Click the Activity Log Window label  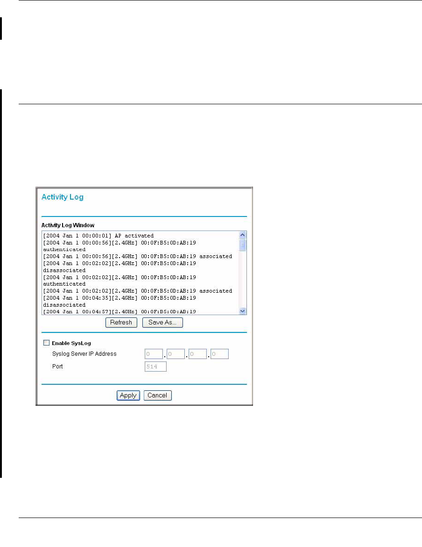(68, 225)
